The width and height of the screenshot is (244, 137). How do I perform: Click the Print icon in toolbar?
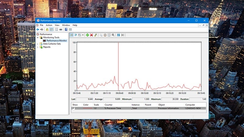pos(61,30)
